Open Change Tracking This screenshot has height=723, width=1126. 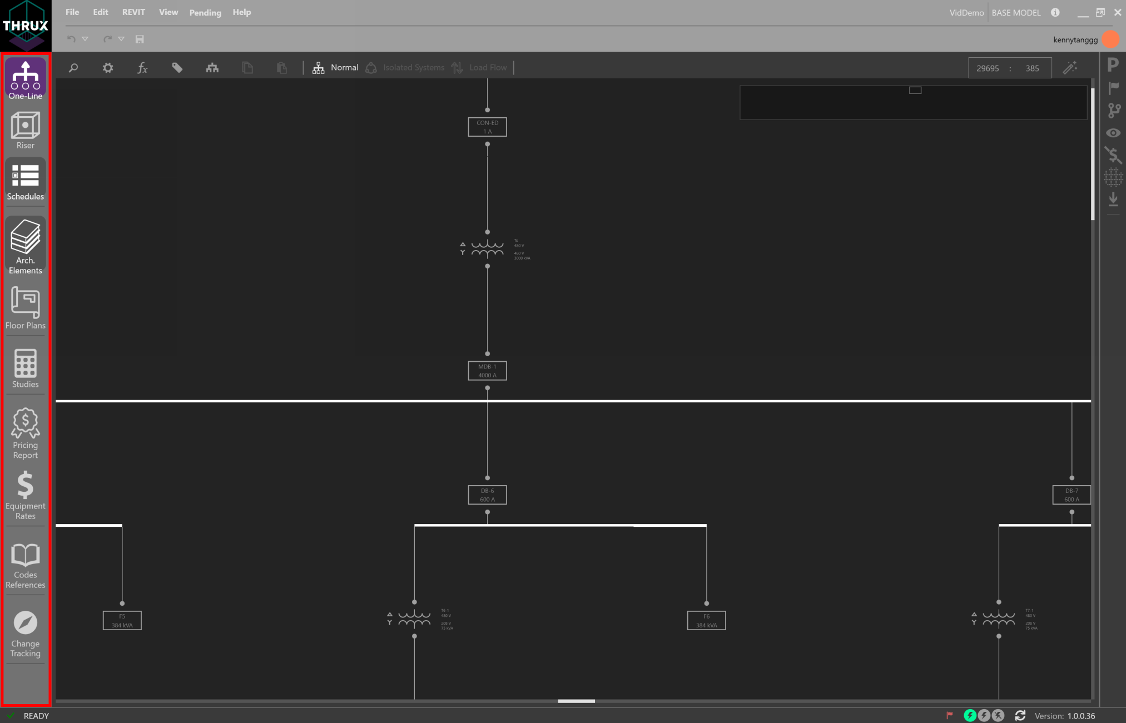click(25, 631)
